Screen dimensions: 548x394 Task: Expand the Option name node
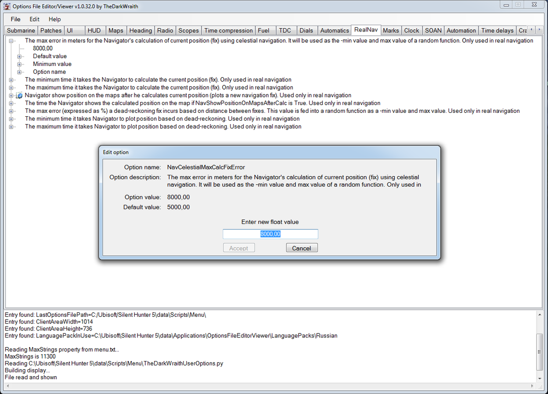click(x=20, y=72)
